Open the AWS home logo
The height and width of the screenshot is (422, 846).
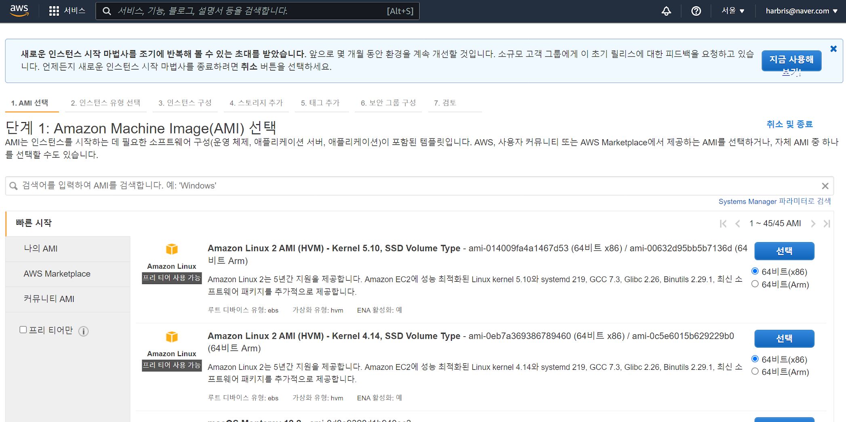pyautogui.click(x=19, y=11)
